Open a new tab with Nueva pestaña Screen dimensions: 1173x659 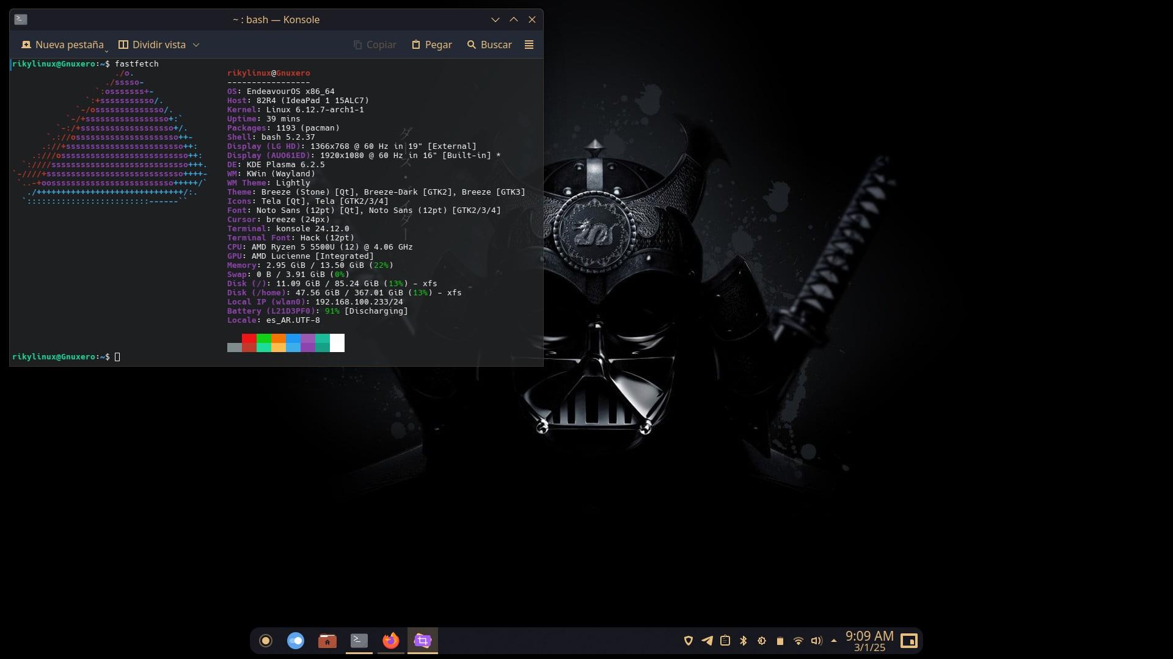(x=62, y=45)
